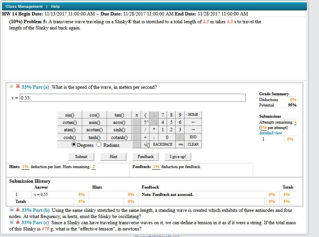Focus the v = answer input field
The width and height of the screenshot is (319, 237).
point(133,98)
